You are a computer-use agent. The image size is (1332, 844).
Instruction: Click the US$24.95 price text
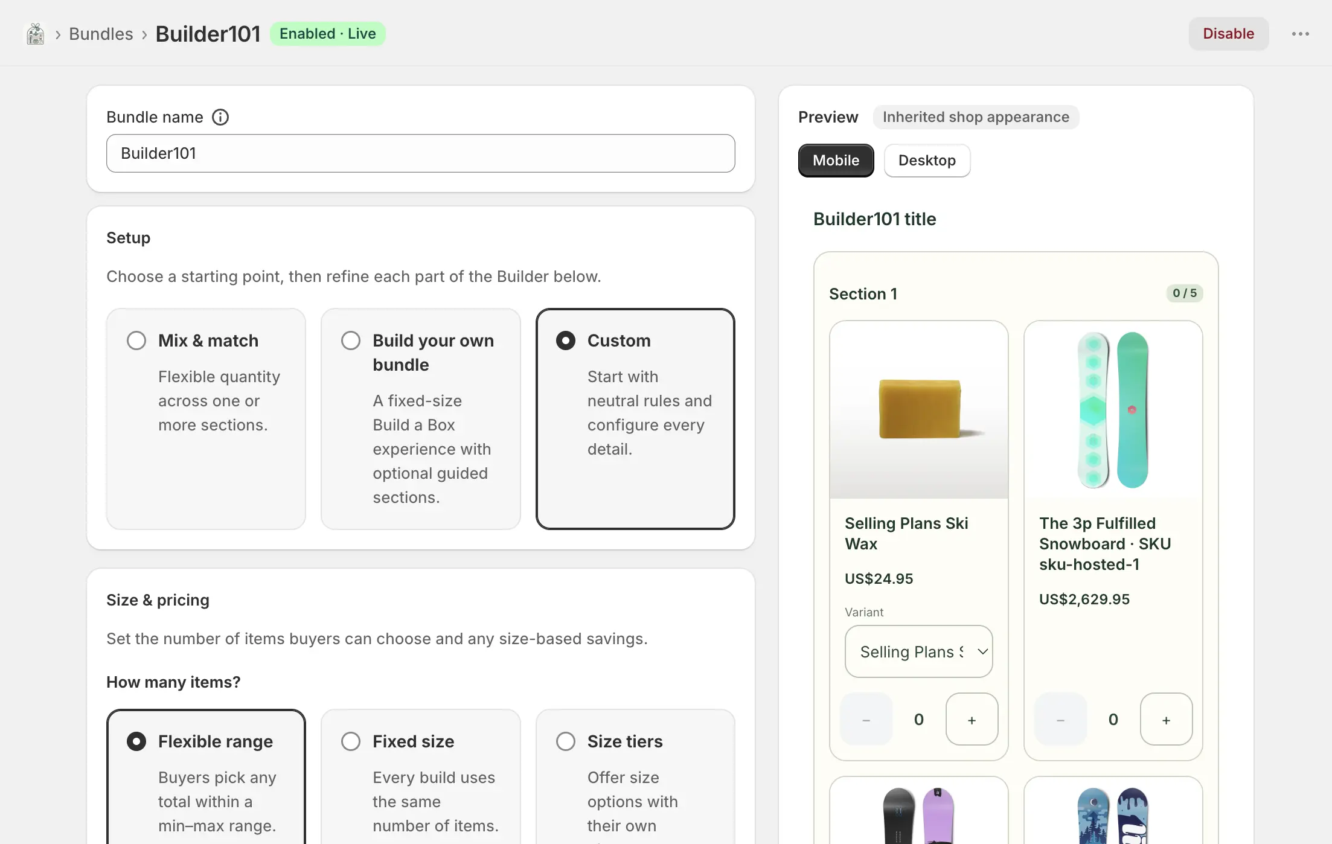coord(879,579)
